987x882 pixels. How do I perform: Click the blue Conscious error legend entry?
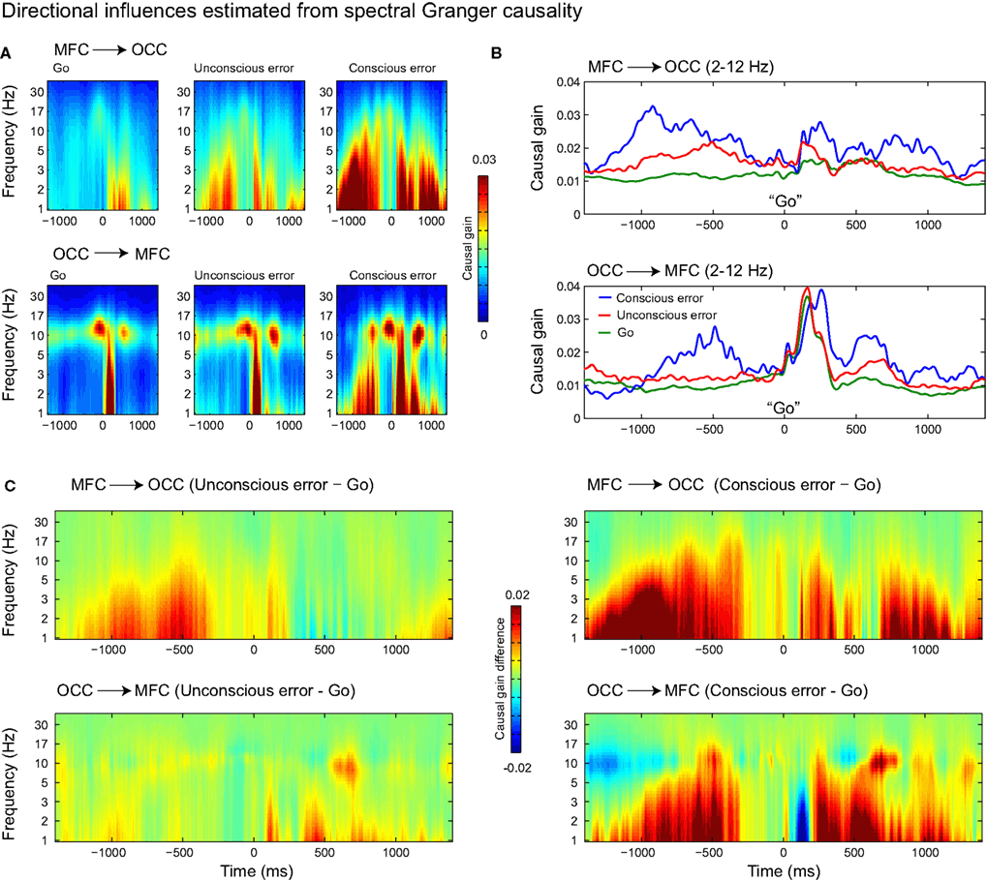click(x=650, y=298)
